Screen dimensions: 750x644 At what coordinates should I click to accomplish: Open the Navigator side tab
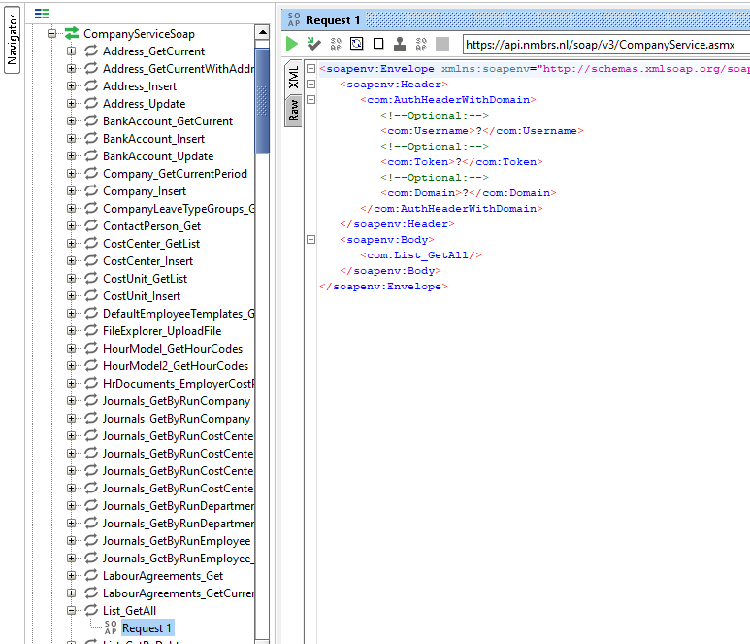[x=12, y=40]
